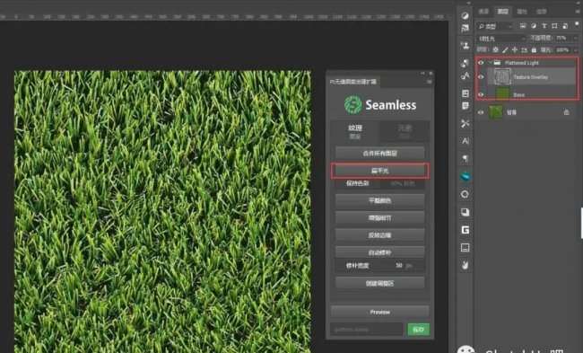Click the 修补宽度 value field showing 50
The width and height of the screenshot is (583, 353).
pos(399,266)
